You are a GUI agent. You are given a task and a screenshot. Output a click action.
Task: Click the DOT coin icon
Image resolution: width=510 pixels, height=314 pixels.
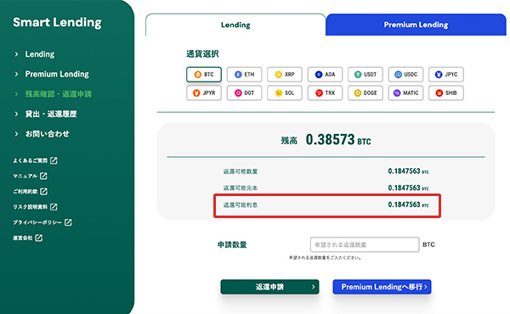[238, 93]
